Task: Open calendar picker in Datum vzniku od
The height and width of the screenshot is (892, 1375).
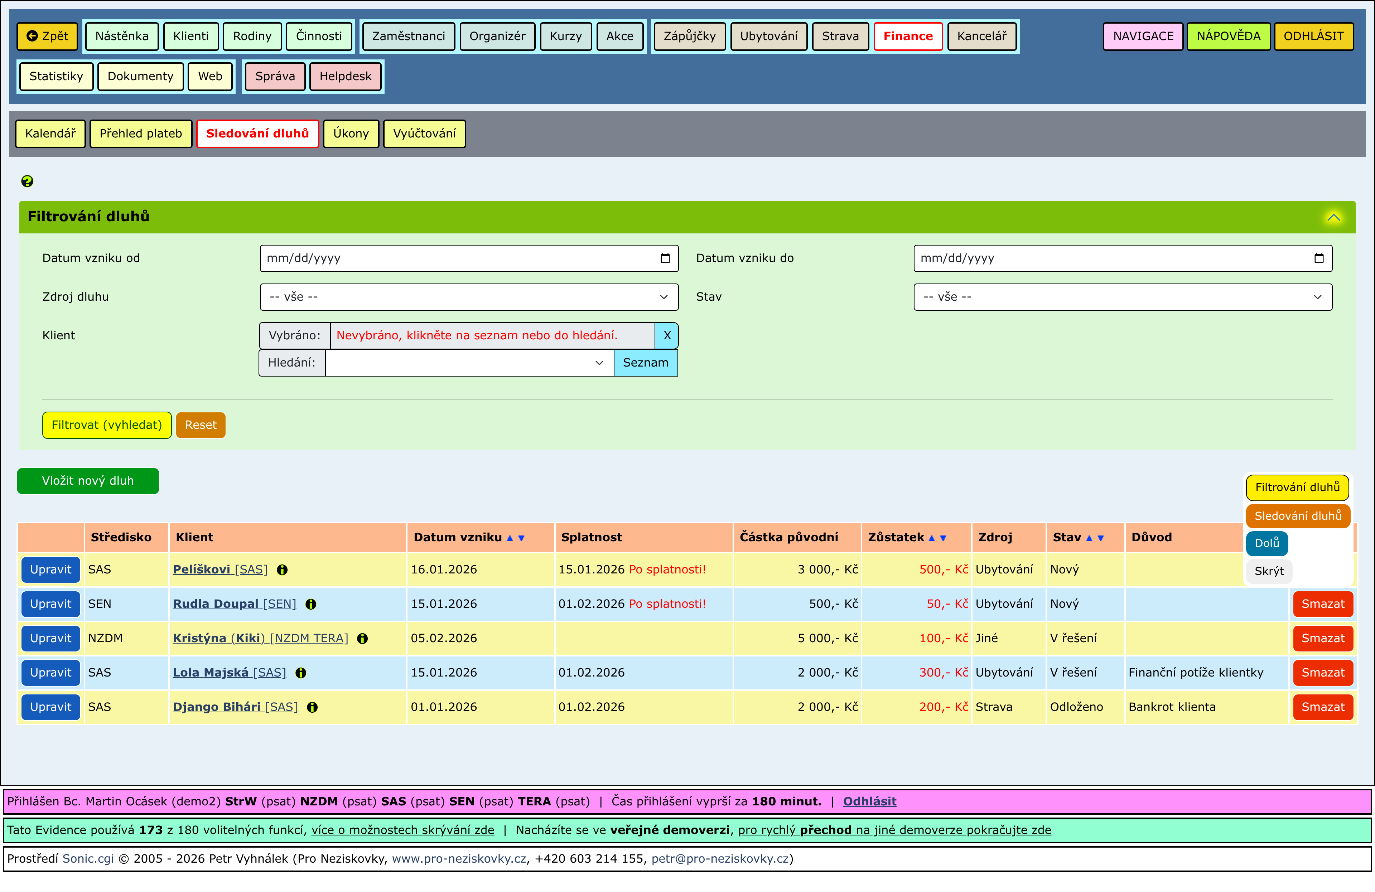Action: [x=665, y=258]
